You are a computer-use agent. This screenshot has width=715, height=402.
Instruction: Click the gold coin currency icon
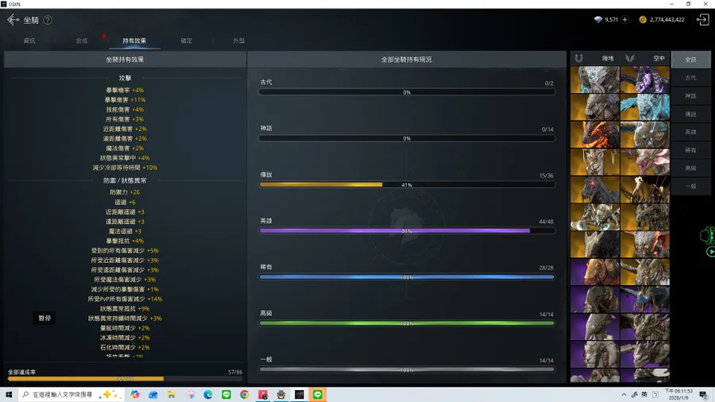coord(643,20)
